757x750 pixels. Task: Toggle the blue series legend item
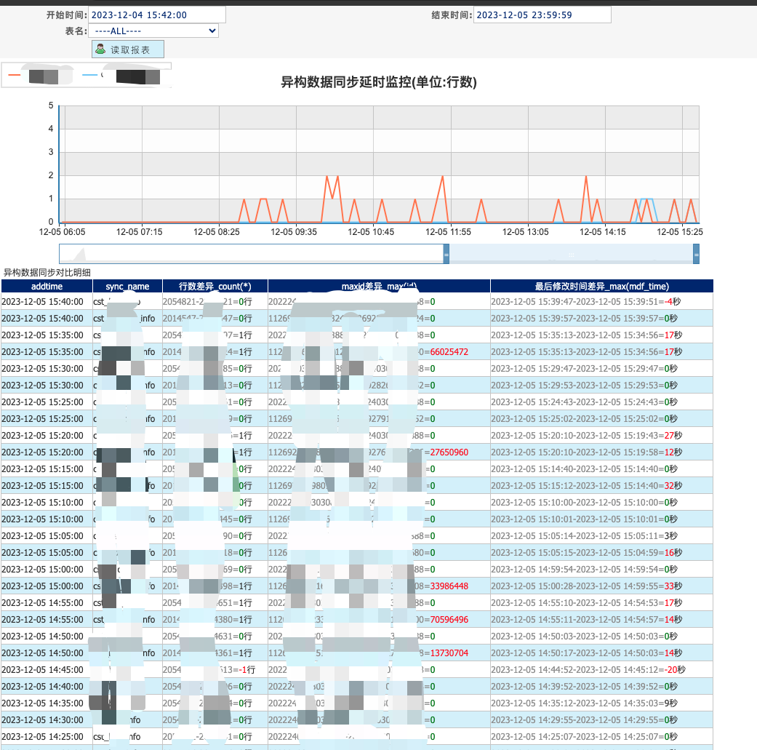(x=121, y=76)
